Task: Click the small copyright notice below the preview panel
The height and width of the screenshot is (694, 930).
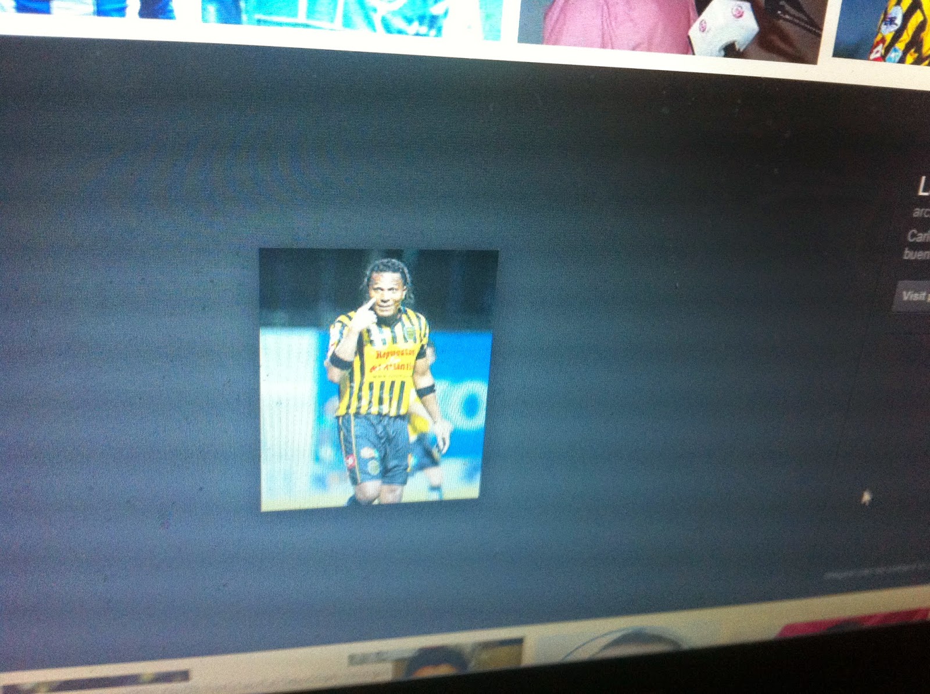Action: coord(877,571)
